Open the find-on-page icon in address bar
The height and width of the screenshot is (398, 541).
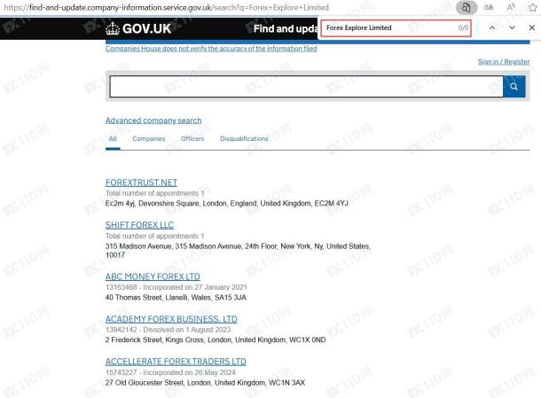point(467,7)
